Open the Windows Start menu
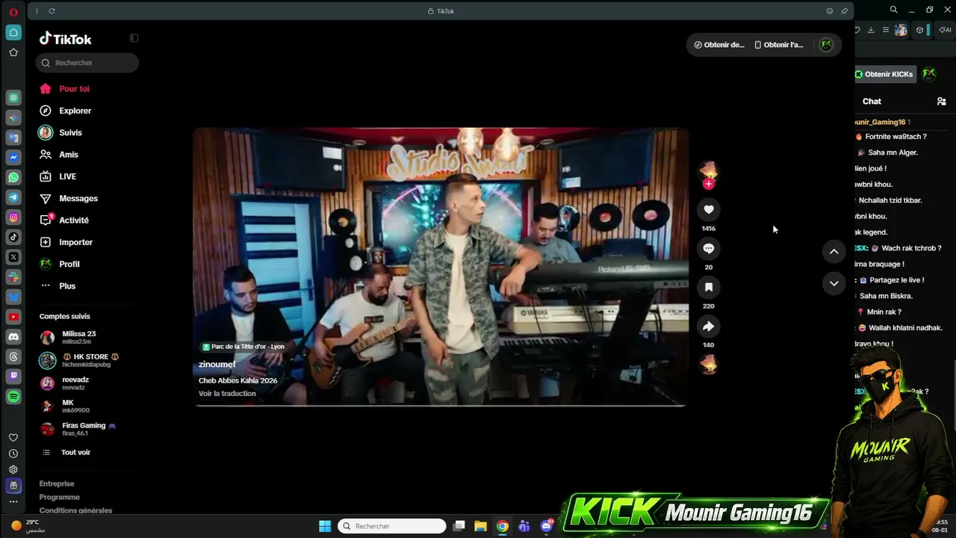Screen dimensions: 956x538 point(325,526)
